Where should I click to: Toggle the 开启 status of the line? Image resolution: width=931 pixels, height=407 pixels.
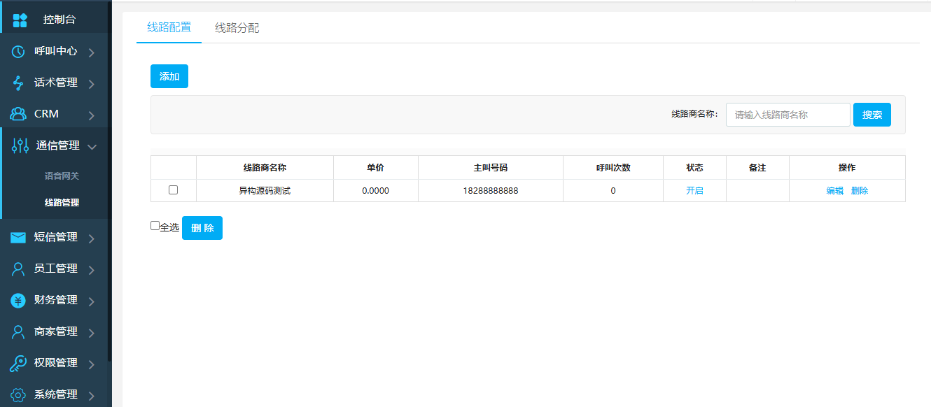pos(694,191)
